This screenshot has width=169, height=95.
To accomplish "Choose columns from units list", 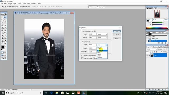I will [102, 58].
